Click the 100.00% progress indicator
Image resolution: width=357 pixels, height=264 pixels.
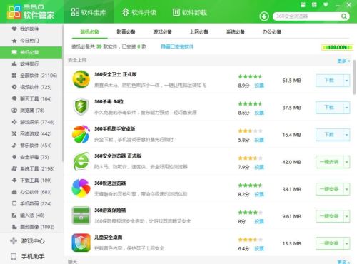(337, 47)
